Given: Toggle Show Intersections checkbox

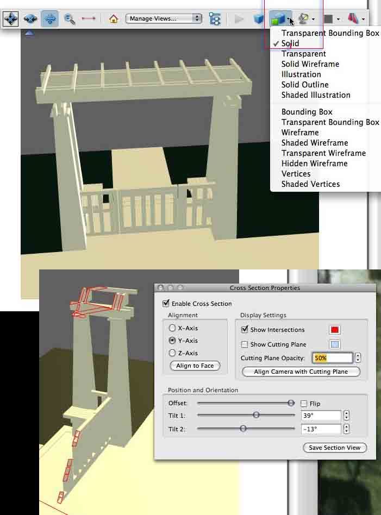Looking at the screenshot, I should click(x=245, y=329).
